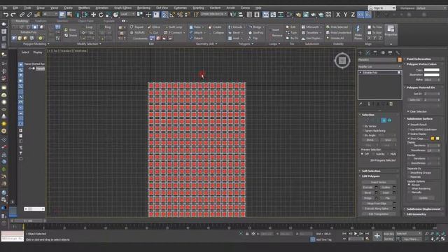448x252 pixels.
Task: Click the Update button
Action: point(423,197)
